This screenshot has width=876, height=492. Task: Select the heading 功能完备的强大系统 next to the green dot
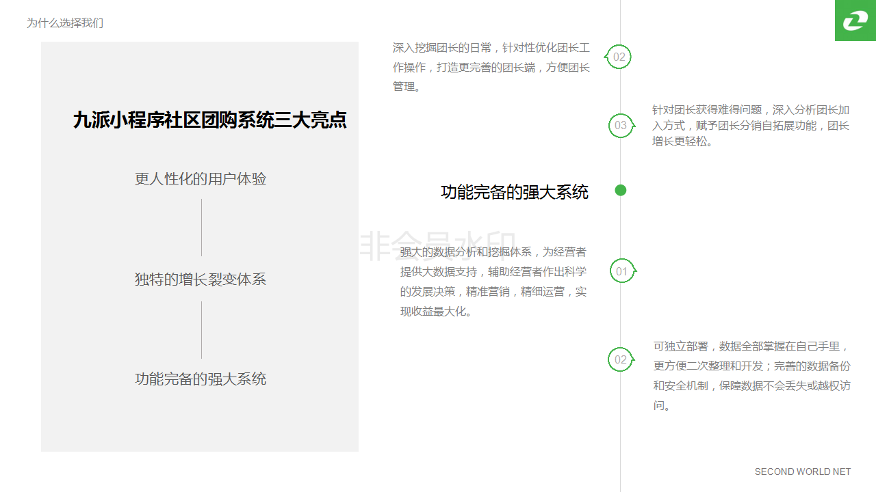(x=515, y=192)
